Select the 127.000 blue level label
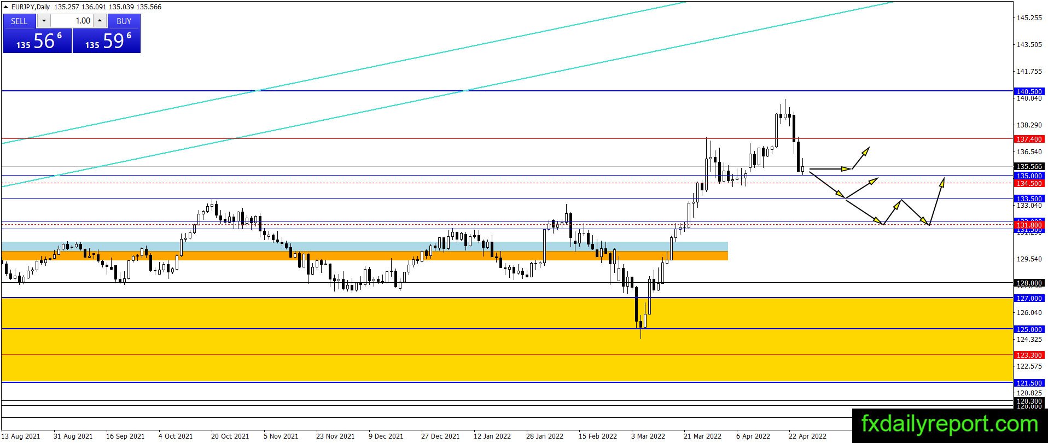The width and height of the screenshot is (1048, 443). point(1029,299)
